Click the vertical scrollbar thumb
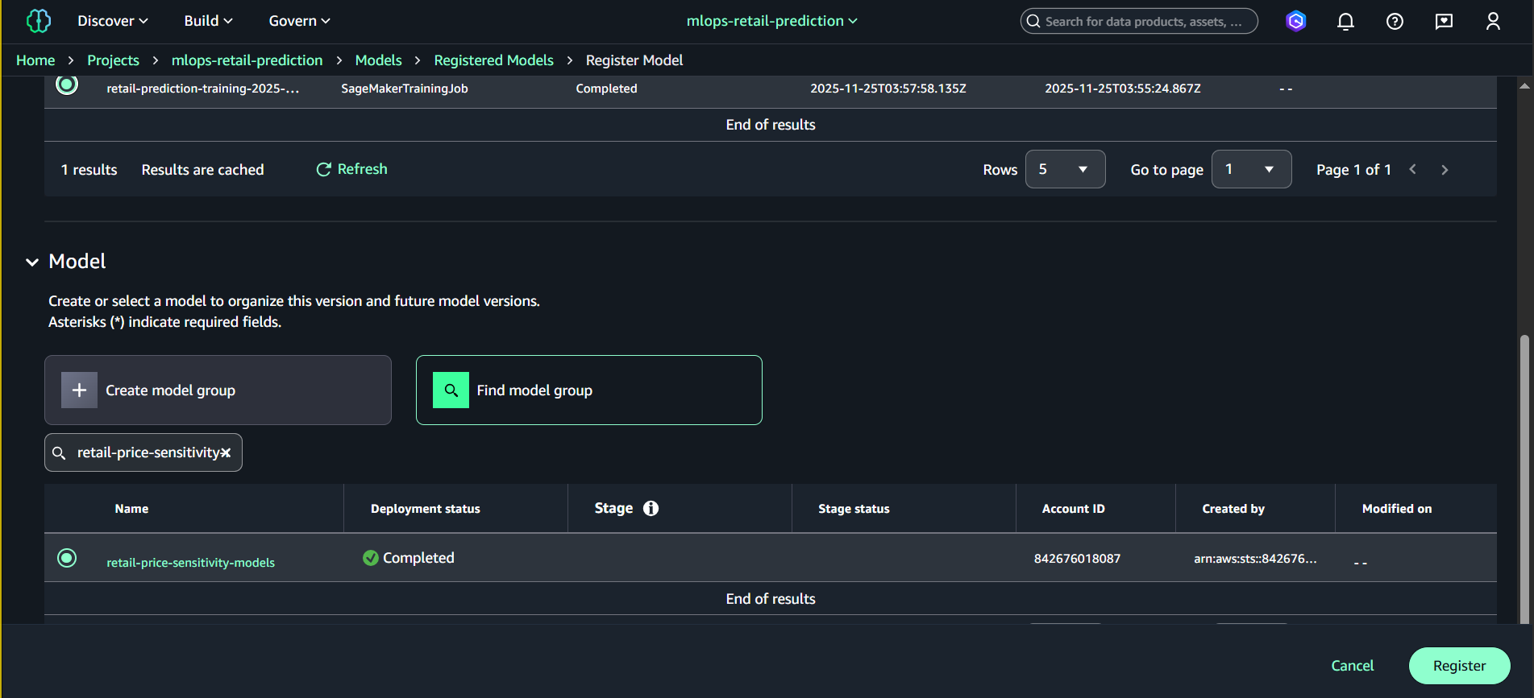This screenshot has width=1534, height=698. [x=1524, y=480]
